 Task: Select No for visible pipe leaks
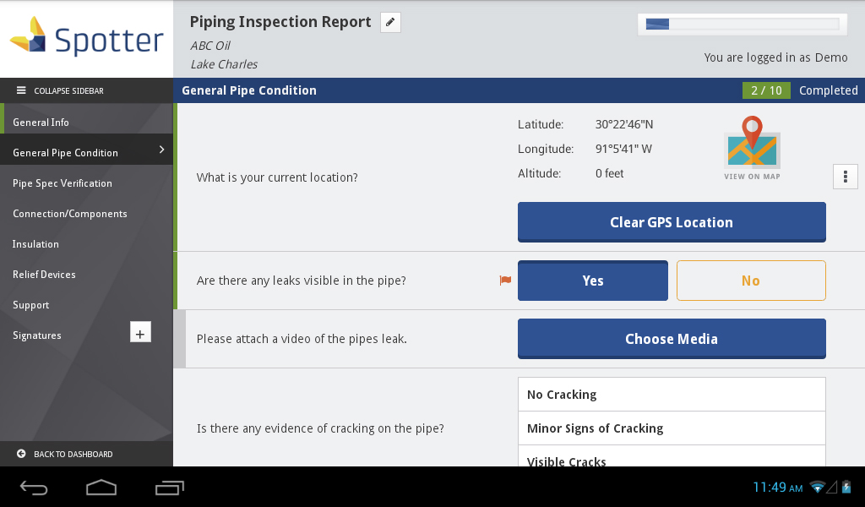751,281
